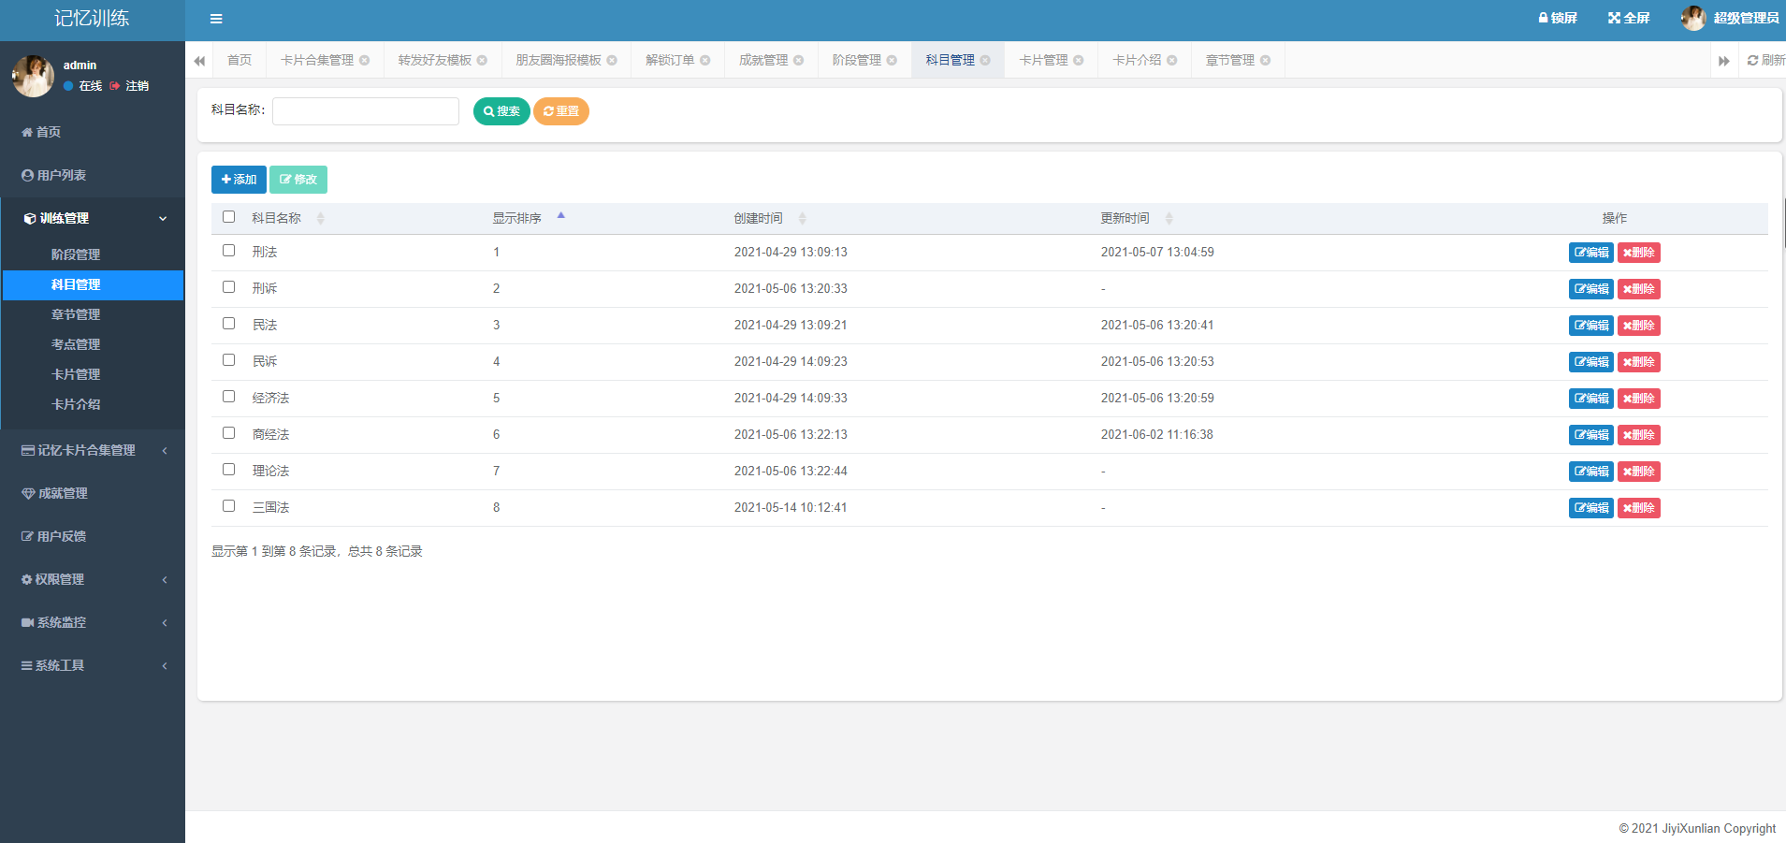The image size is (1786, 843).
Task: Sort by 科目名称 column arrows
Action: coord(321,218)
